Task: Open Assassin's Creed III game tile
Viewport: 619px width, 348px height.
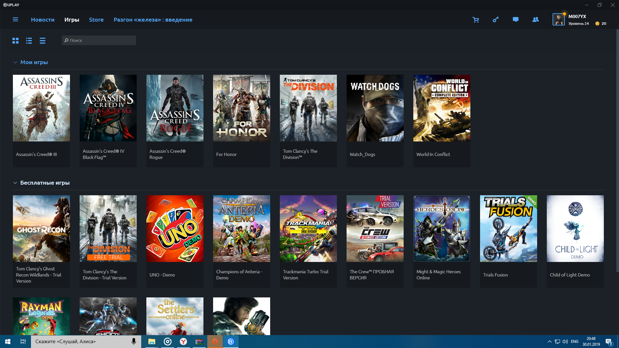Action: pyautogui.click(x=41, y=121)
